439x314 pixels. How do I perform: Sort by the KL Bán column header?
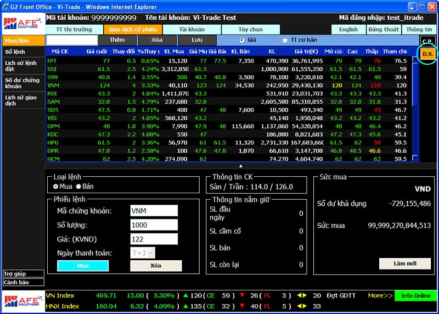click(x=240, y=52)
